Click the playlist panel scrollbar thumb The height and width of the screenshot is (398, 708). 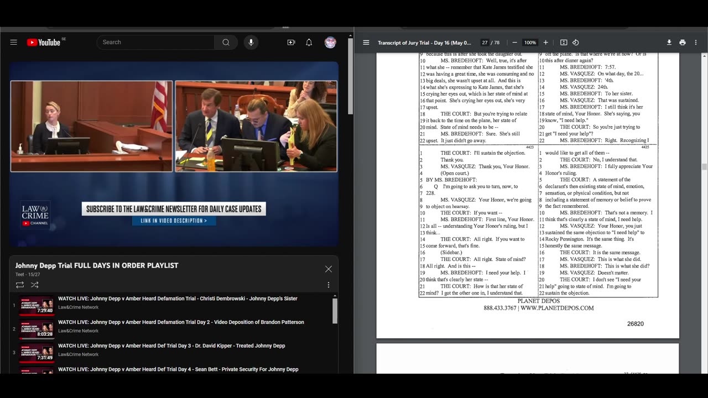[335, 311]
